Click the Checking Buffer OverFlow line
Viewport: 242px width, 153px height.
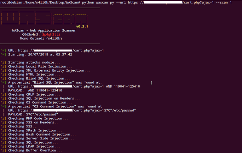35,150
